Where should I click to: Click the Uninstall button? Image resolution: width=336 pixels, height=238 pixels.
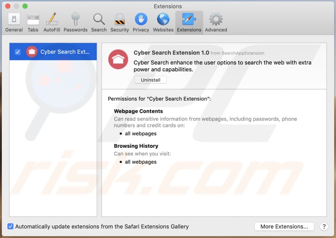tap(151, 80)
